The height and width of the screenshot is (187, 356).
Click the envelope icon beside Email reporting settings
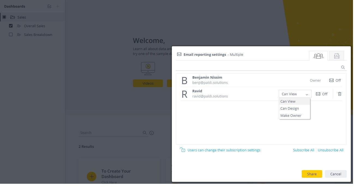179,54
